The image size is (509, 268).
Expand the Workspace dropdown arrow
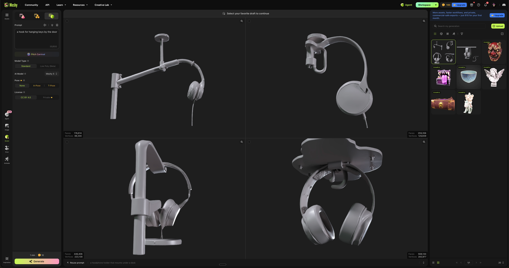(436, 5)
